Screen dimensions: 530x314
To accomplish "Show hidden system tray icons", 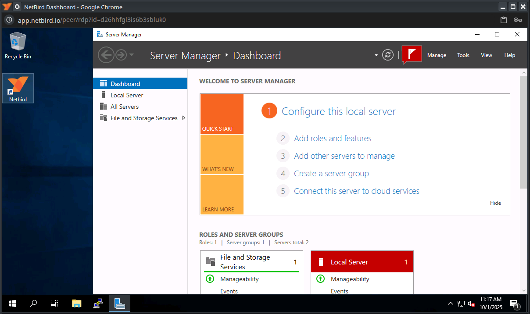I will click(450, 303).
